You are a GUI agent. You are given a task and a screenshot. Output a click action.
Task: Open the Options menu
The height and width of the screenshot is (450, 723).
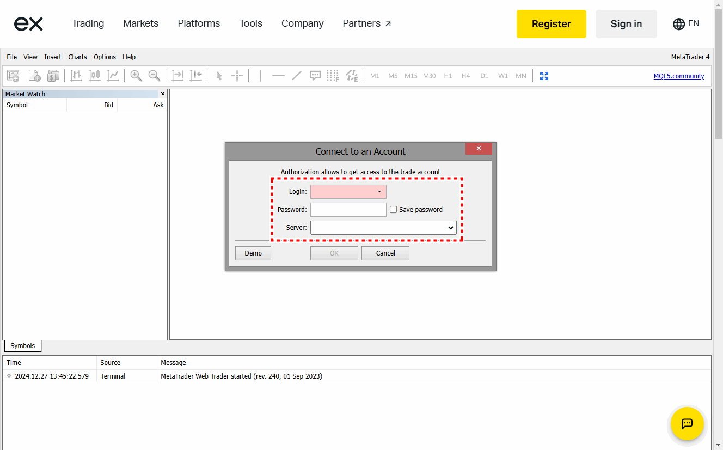click(x=105, y=57)
